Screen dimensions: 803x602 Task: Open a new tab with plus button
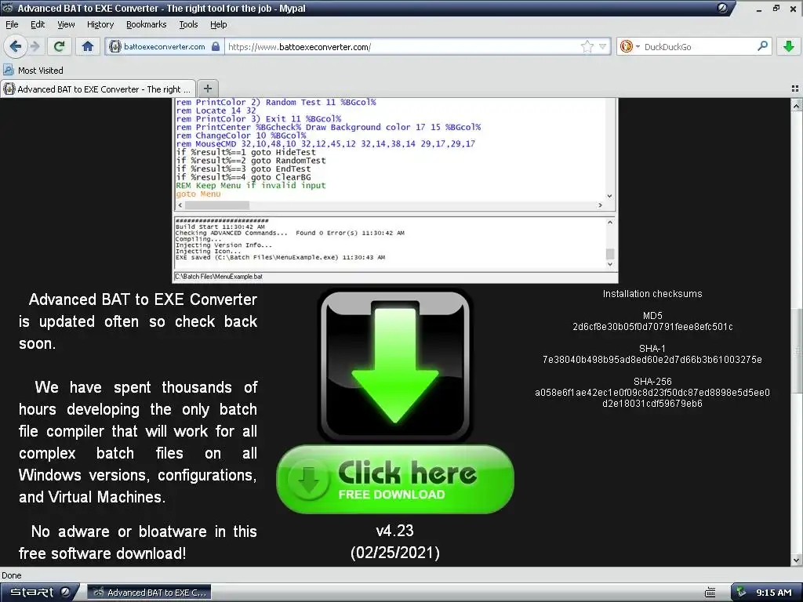[207, 89]
